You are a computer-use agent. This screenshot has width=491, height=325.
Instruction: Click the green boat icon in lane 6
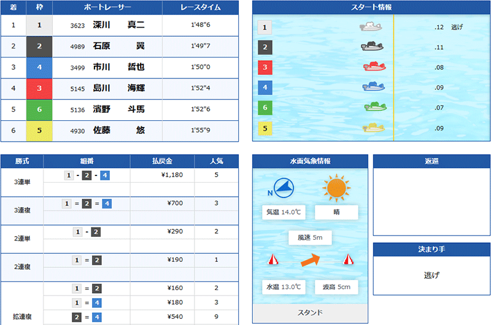pos(376,107)
